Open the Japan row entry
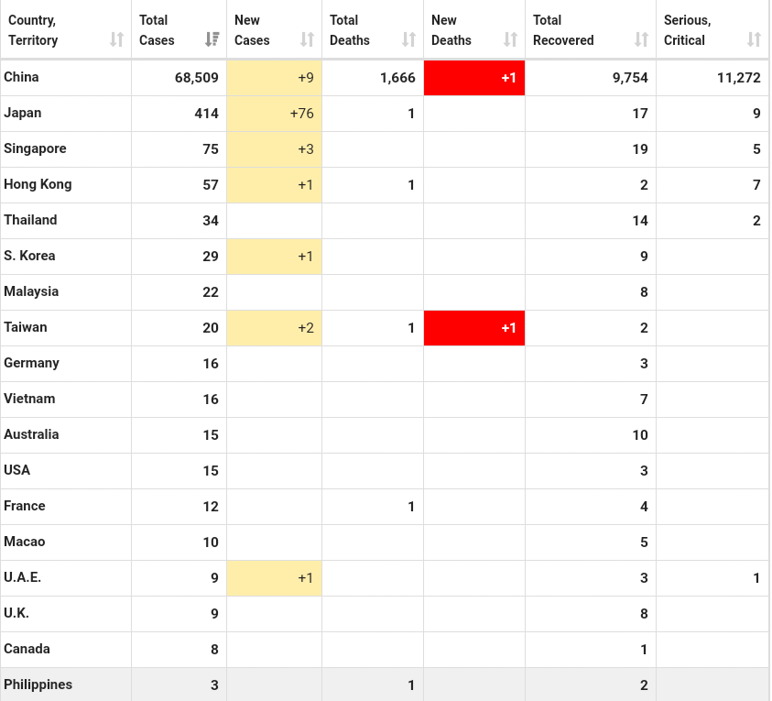Image resolution: width=772 pixels, height=701 pixels. coord(23,113)
